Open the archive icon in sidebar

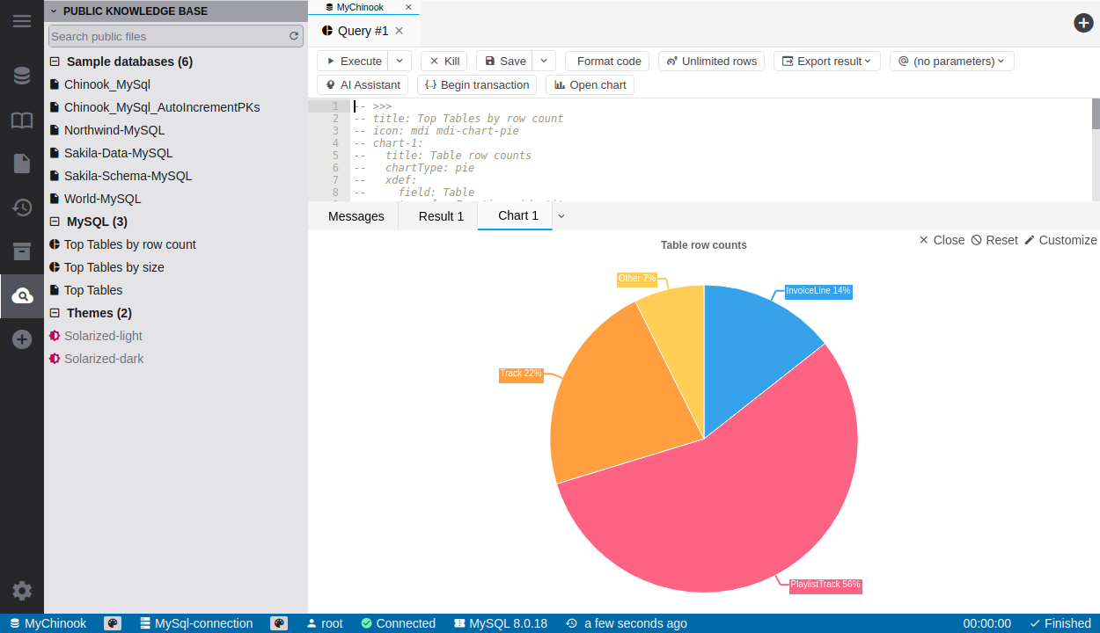pyautogui.click(x=22, y=251)
